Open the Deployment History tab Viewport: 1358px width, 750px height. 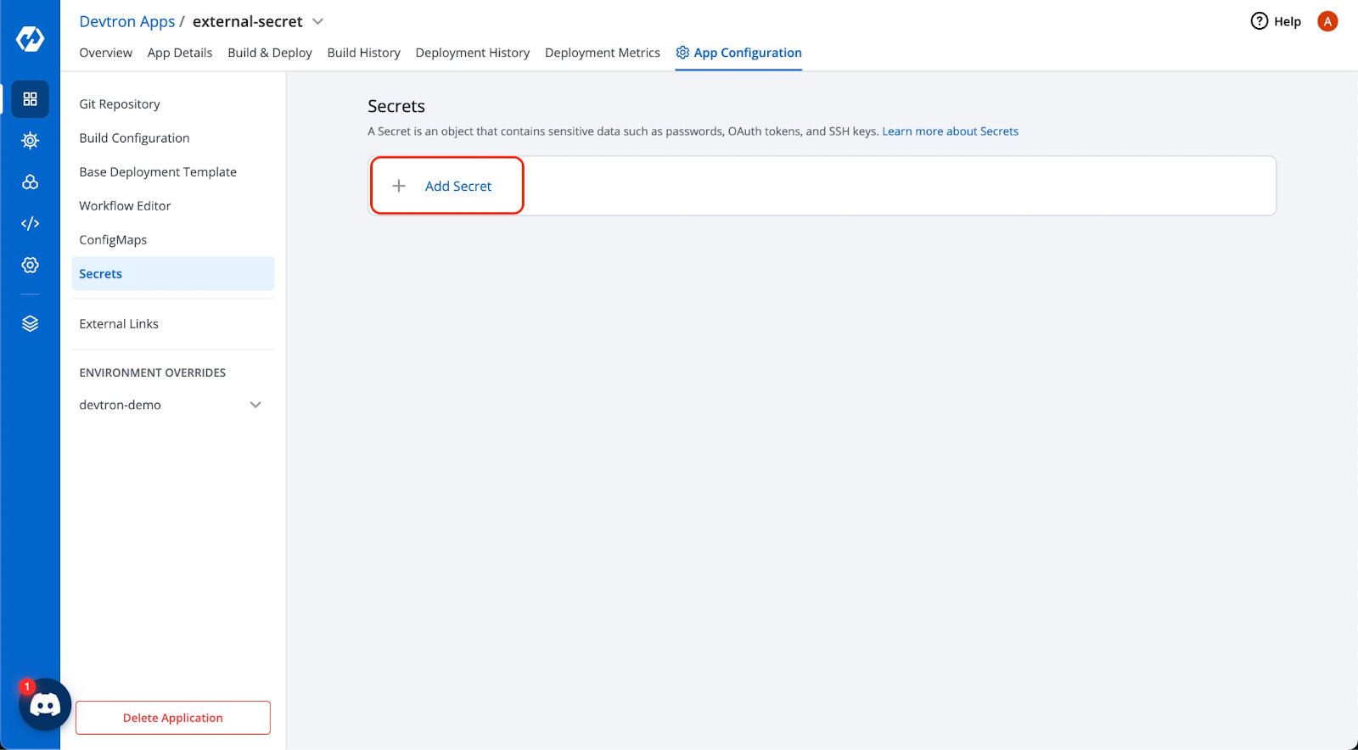click(473, 53)
